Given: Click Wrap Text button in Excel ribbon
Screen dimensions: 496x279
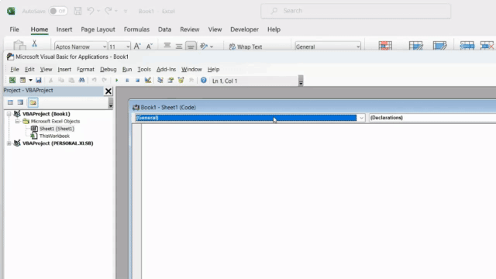Looking at the screenshot, I should click(246, 46).
